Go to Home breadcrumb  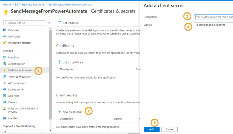click(7, 5)
